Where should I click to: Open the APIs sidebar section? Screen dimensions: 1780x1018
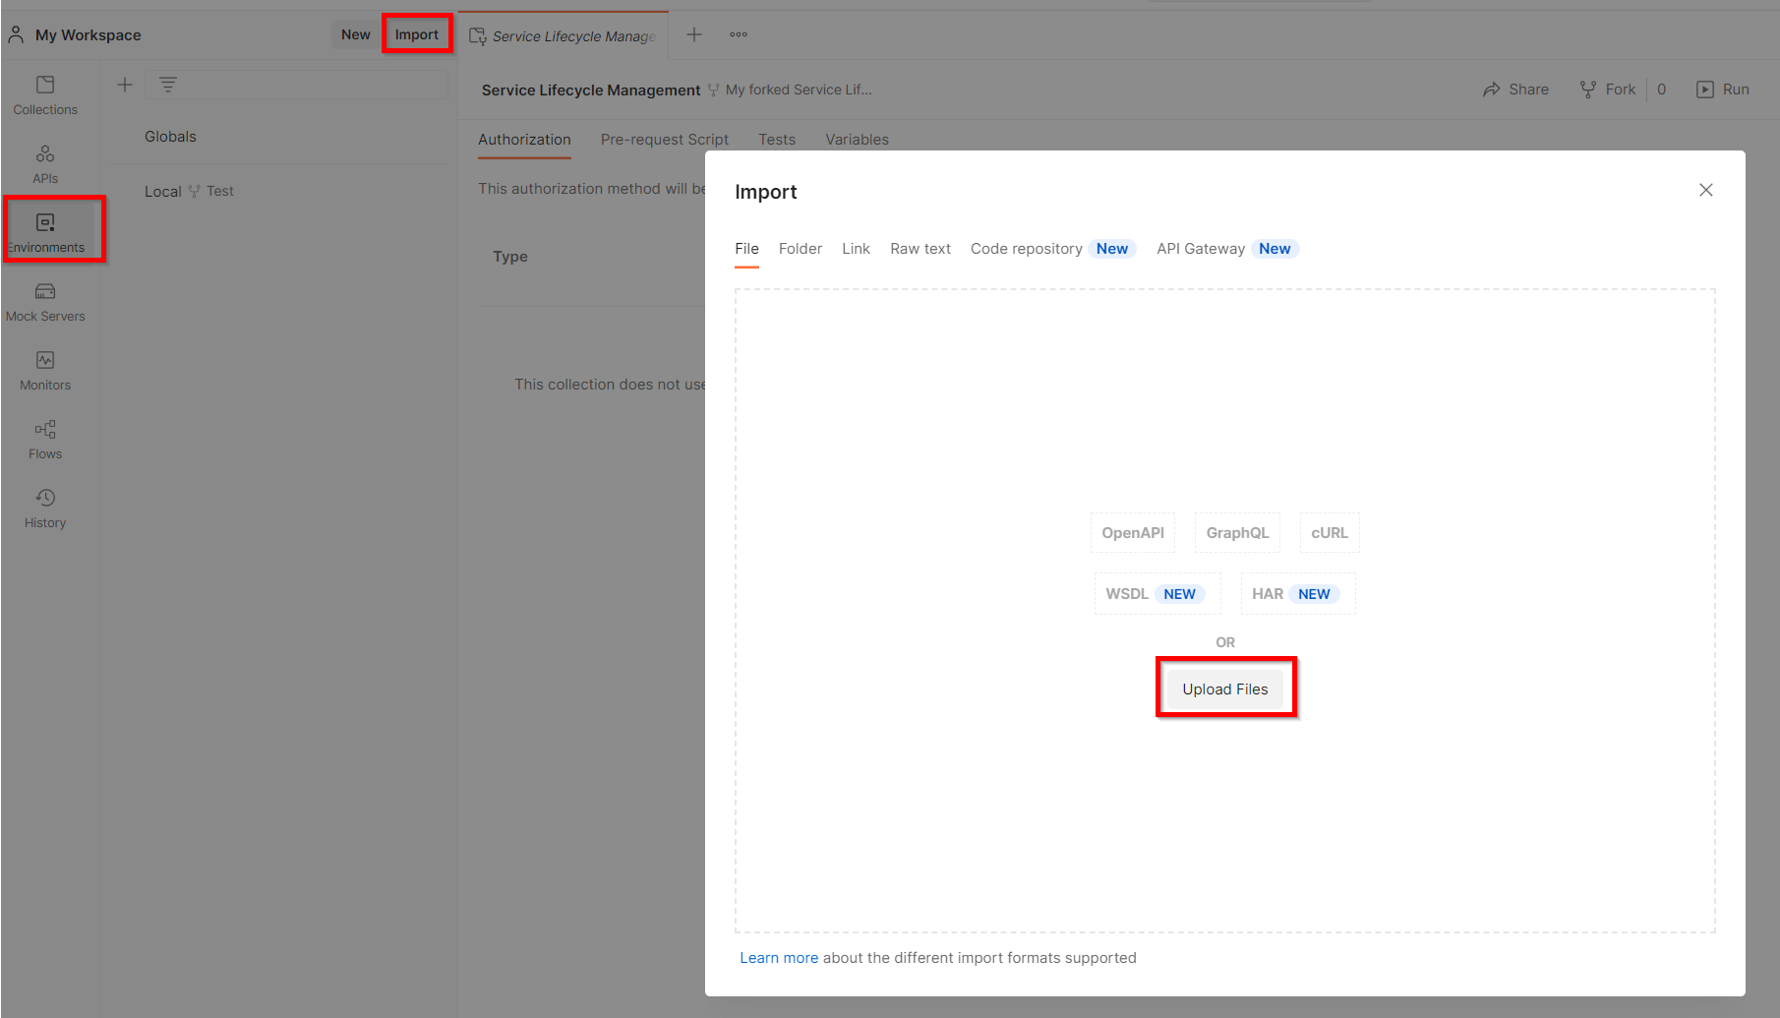tap(45, 164)
